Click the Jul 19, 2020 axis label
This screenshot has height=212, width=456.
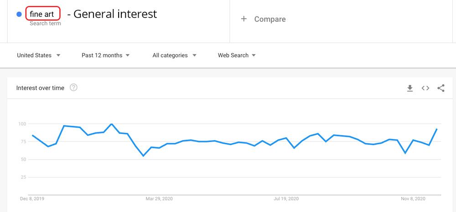point(286,199)
